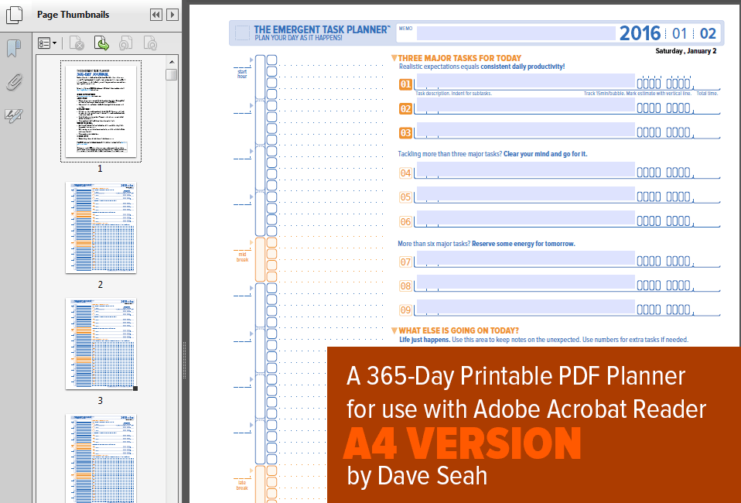Rotate pages clockwise

[x=150, y=43]
